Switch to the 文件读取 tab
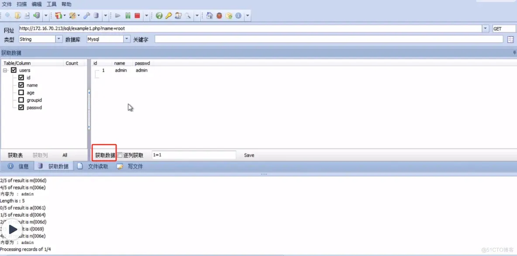The width and height of the screenshot is (517, 256). (x=93, y=166)
